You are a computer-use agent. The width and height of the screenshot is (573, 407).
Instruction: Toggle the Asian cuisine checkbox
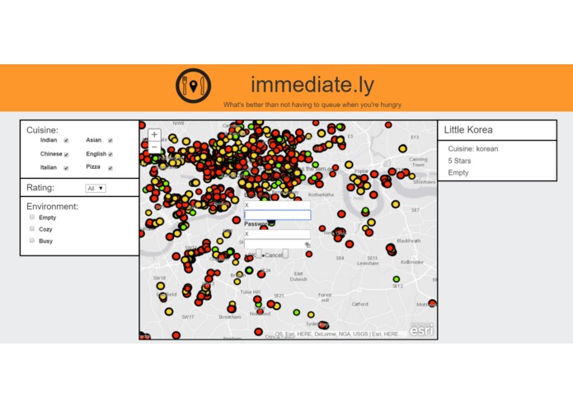[110, 141]
